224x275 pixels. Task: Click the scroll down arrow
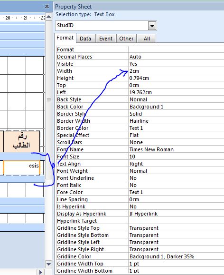(x=48, y=264)
